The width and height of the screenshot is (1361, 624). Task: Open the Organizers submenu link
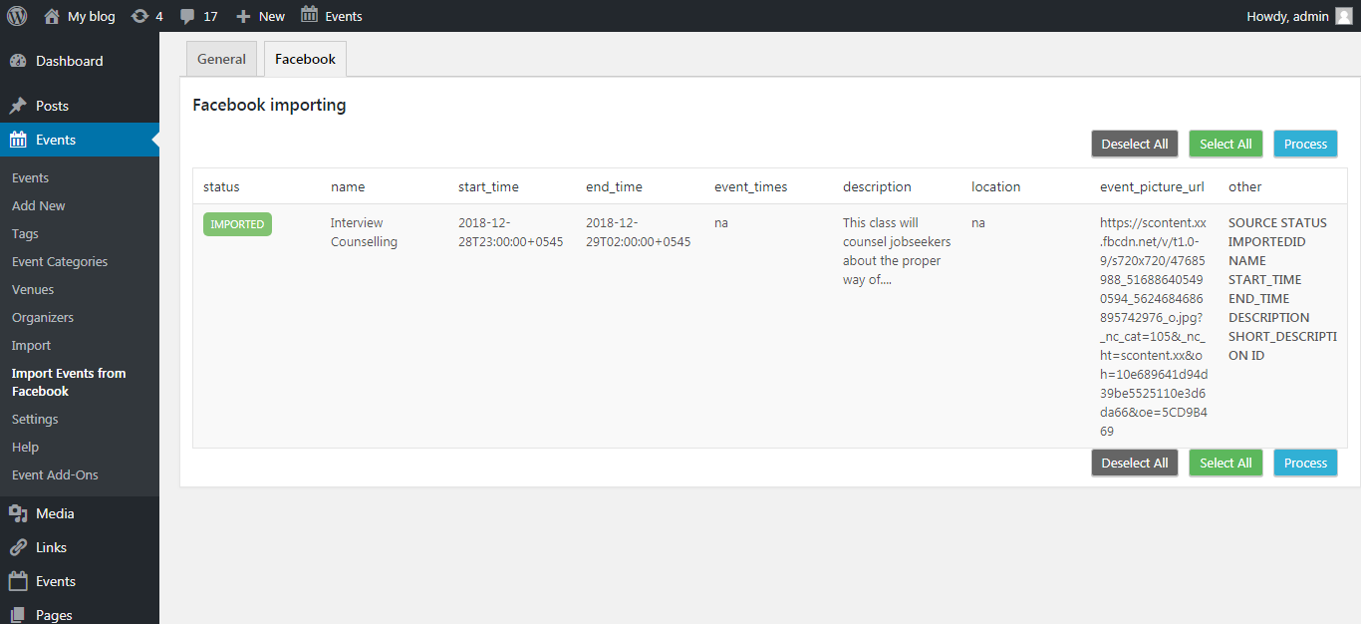pos(43,317)
